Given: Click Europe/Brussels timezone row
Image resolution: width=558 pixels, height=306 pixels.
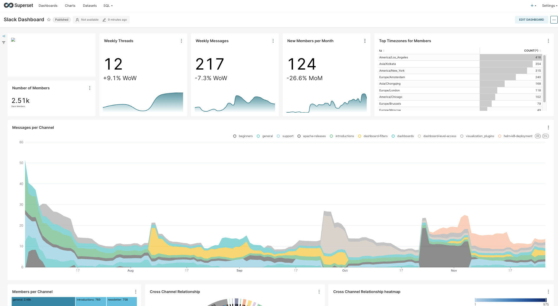Looking at the screenshot, I should point(460,104).
